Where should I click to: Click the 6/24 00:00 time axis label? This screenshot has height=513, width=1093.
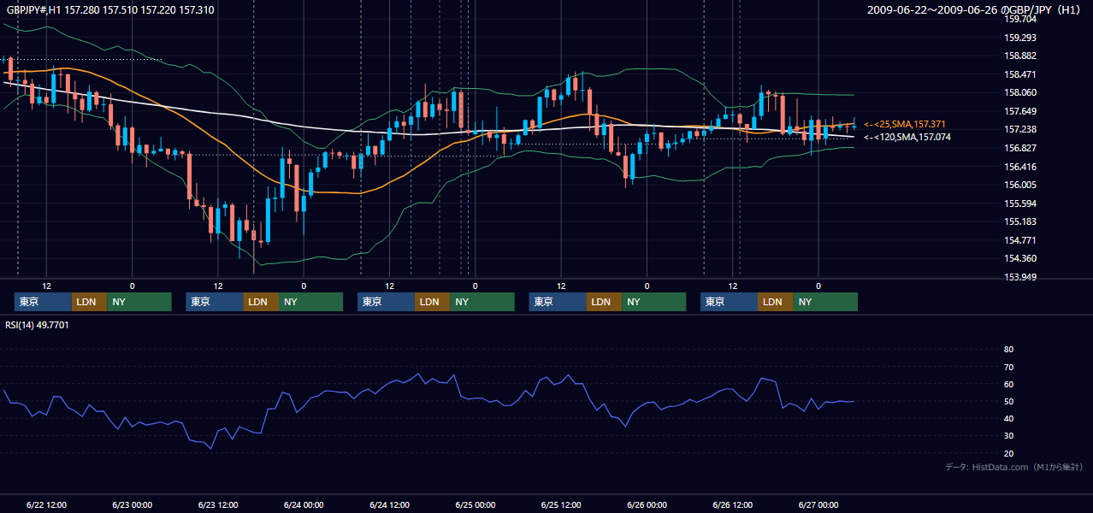coord(304,505)
